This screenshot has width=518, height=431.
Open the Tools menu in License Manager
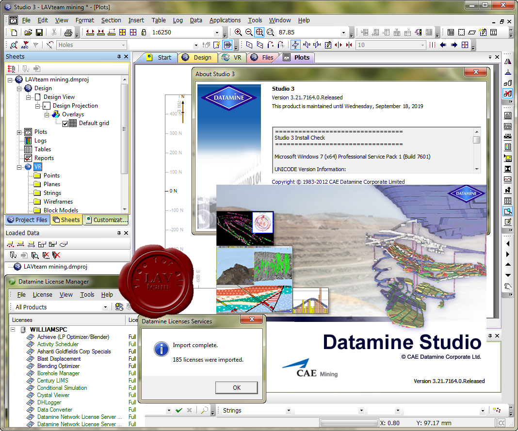(x=87, y=295)
